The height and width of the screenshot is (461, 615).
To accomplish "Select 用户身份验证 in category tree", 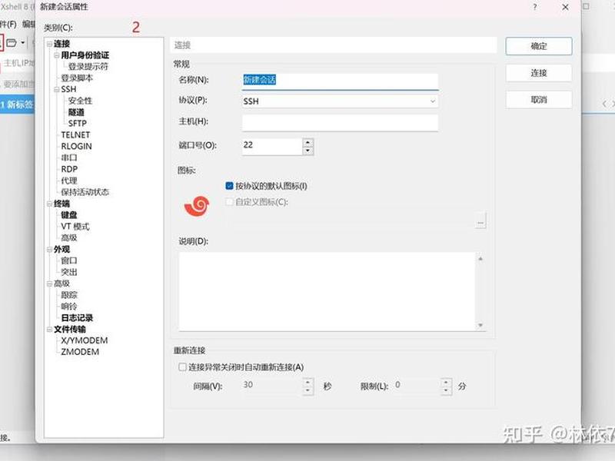I will [85, 55].
